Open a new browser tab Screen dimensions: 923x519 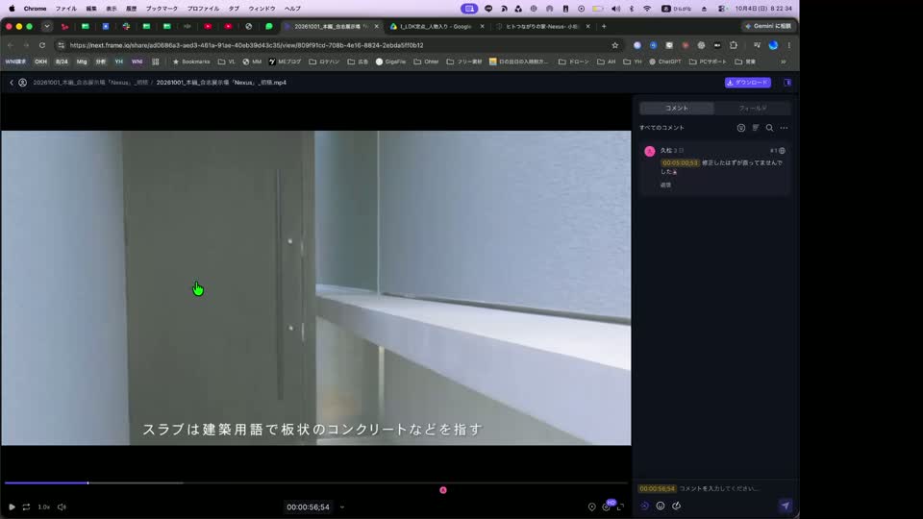(x=604, y=27)
